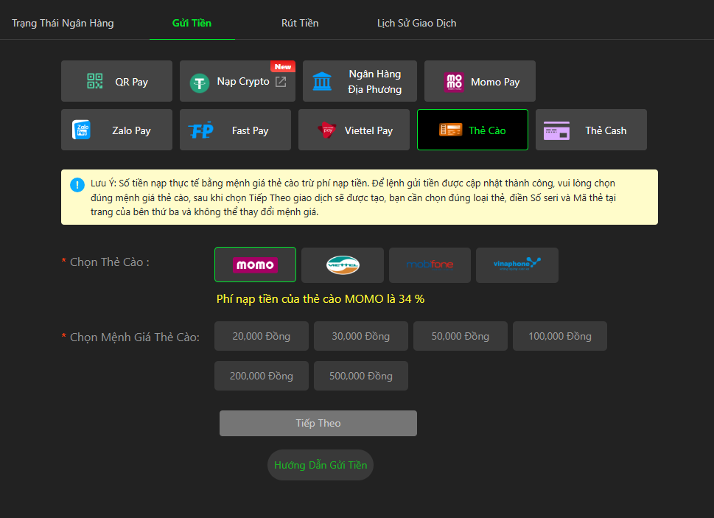Select the Momo Pay payment method

point(480,81)
